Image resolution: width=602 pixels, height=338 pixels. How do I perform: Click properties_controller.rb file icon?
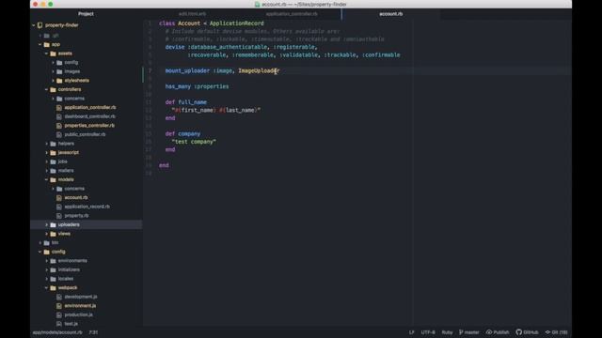click(x=59, y=126)
